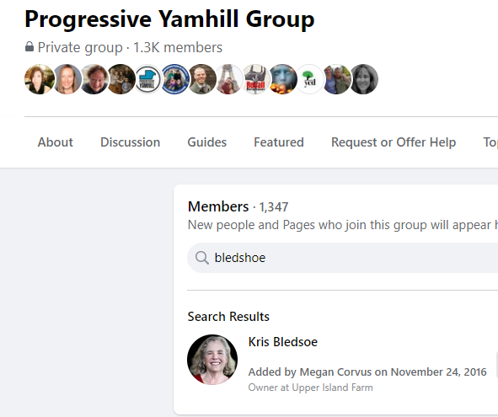The height and width of the screenshot is (417, 498).
Task: Open the green tree ycd avatar
Action: [309, 79]
